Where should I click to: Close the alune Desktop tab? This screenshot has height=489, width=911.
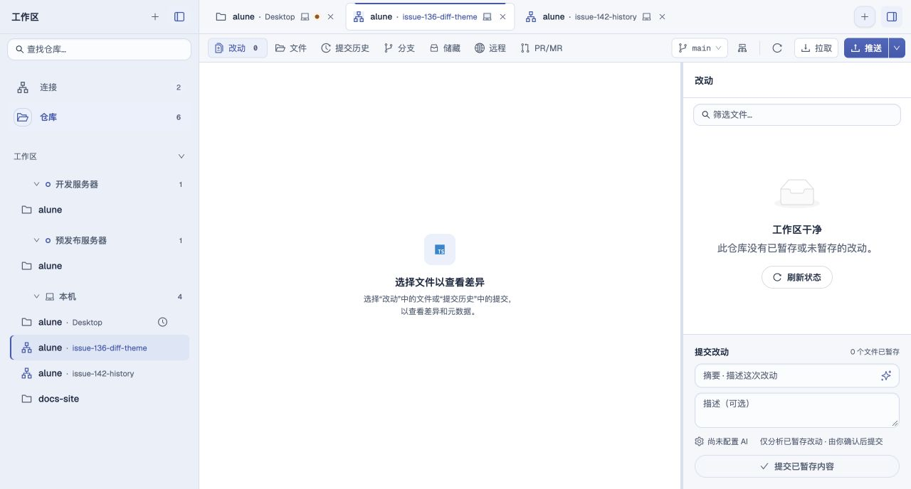(x=330, y=16)
